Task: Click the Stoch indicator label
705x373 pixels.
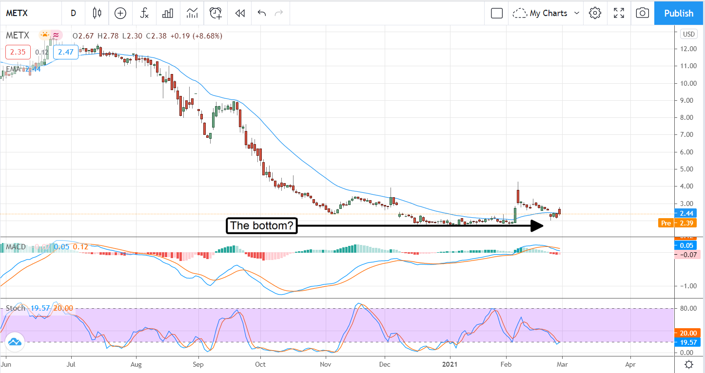Action: 15,308
